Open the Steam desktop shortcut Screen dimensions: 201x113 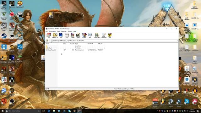[4, 37]
